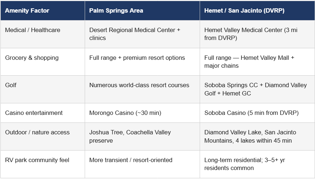Select the Soboba Springs CC golf cell
Viewport: 315px width, 179px height.
click(255, 89)
